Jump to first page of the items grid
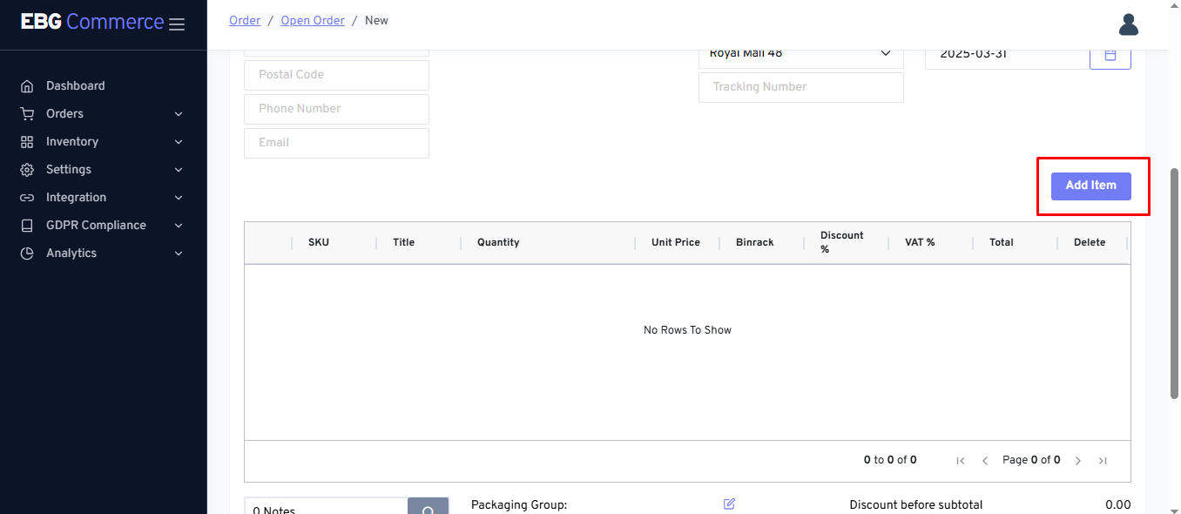 [x=961, y=461]
